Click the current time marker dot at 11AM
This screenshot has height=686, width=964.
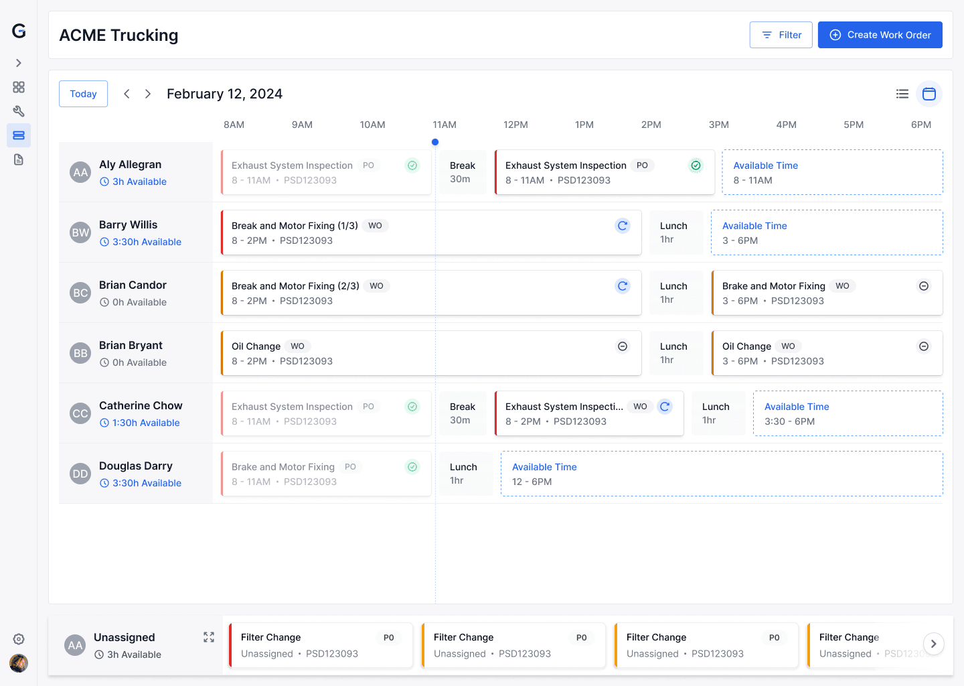pos(435,142)
